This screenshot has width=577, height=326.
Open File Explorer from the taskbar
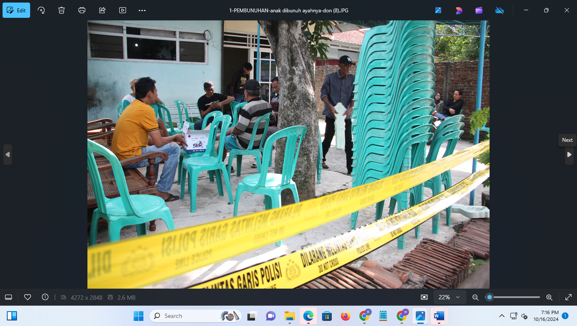289,316
